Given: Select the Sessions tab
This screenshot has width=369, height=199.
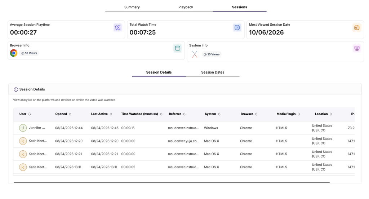Looking at the screenshot, I should 239,7.
